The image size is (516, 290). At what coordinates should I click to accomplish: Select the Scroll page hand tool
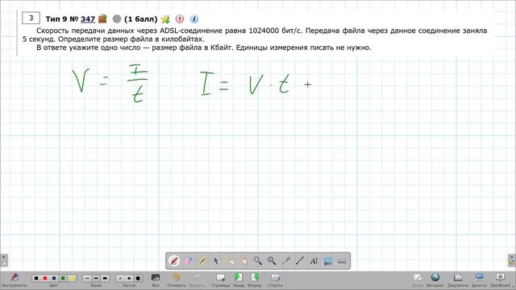(x=243, y=261)
